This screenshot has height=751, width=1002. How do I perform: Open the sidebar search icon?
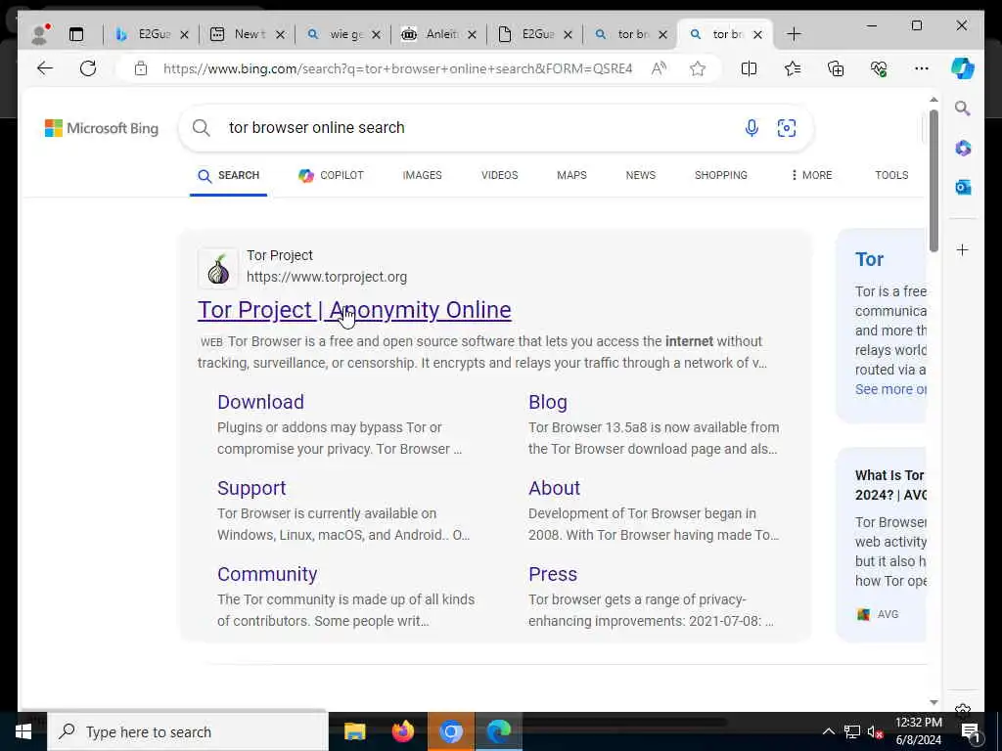[x=963, y=109]
